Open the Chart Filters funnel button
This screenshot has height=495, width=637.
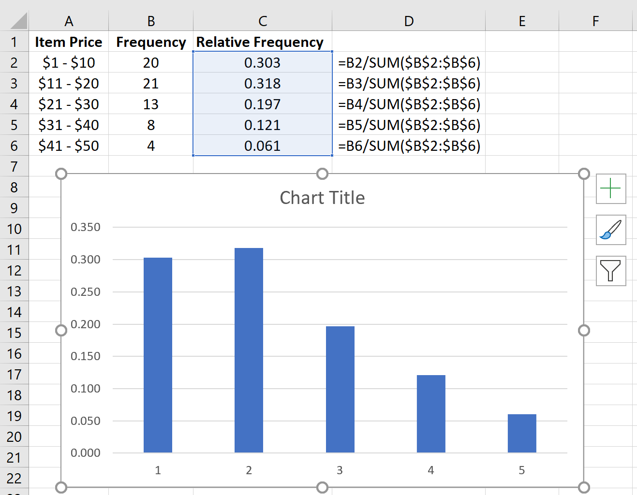(611, 271)
